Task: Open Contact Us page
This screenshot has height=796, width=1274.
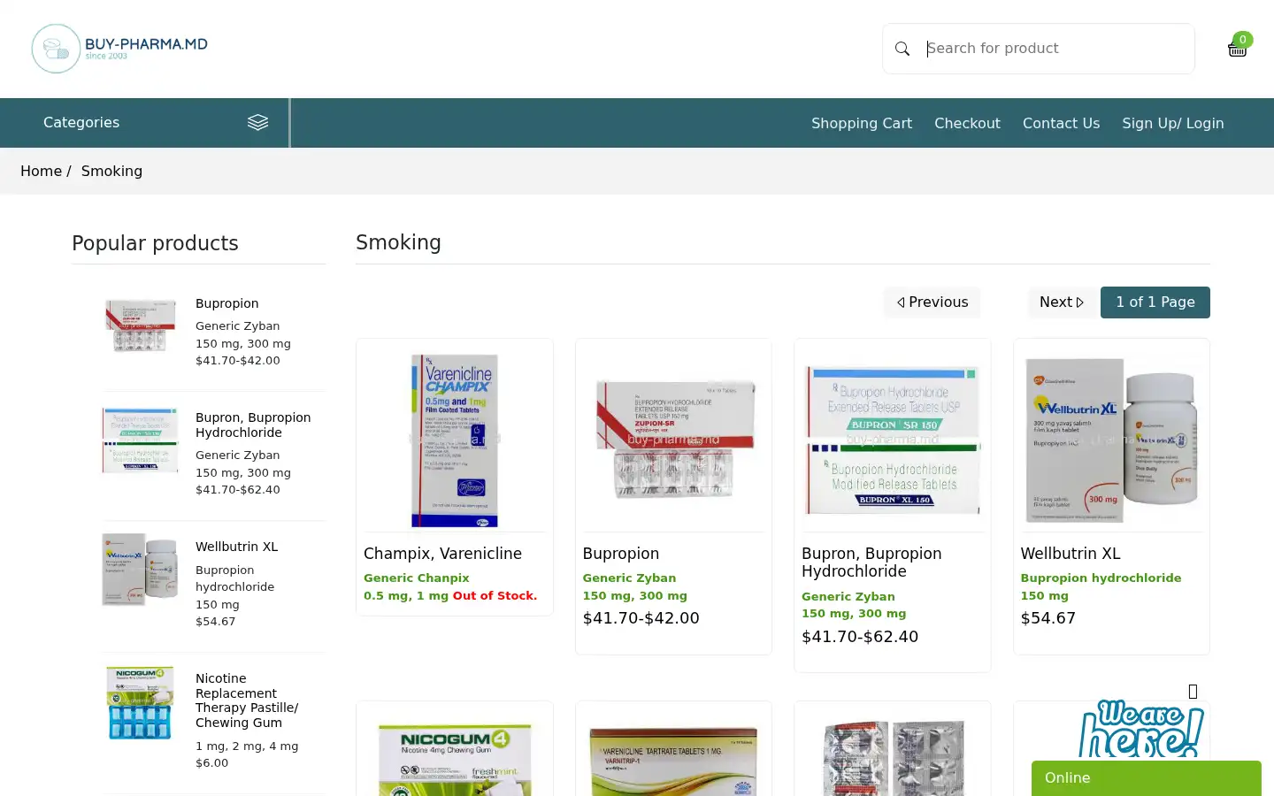Action: [x=1061, y=124]
